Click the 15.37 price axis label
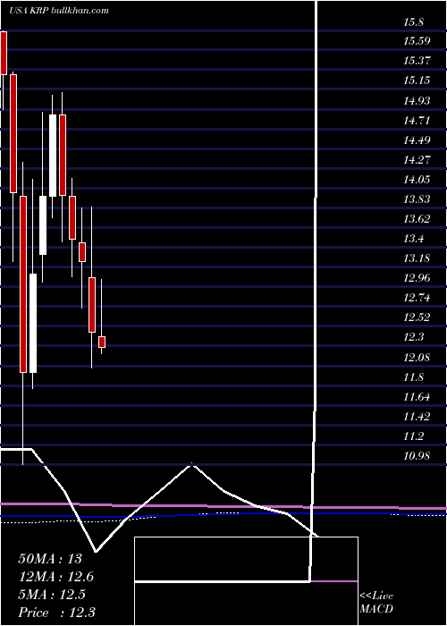Image resolution: width=447 pixels, height=626 pixels. click(417, 61)
